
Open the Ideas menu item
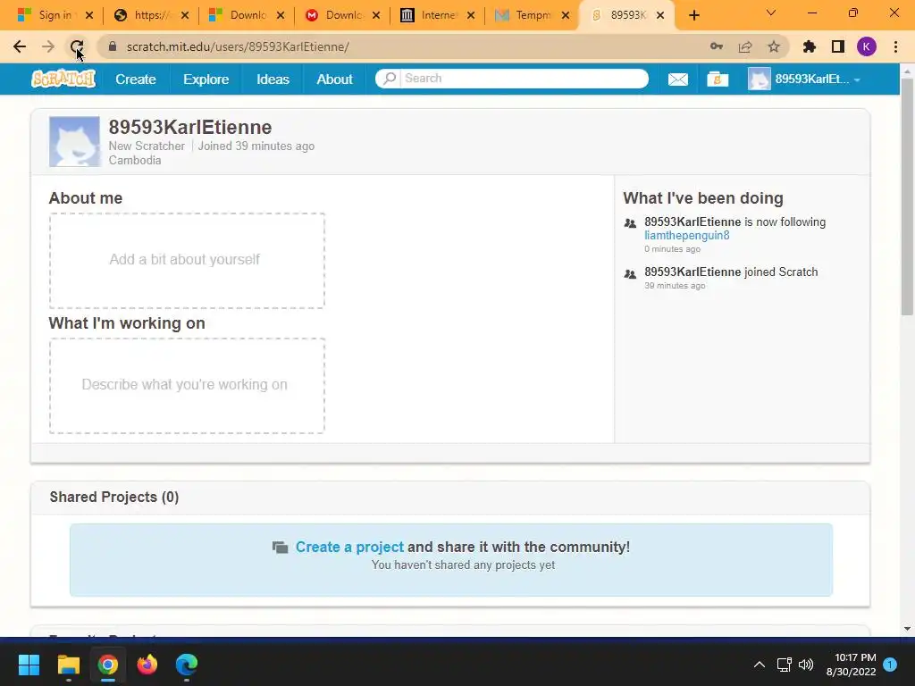pos(273,79)
